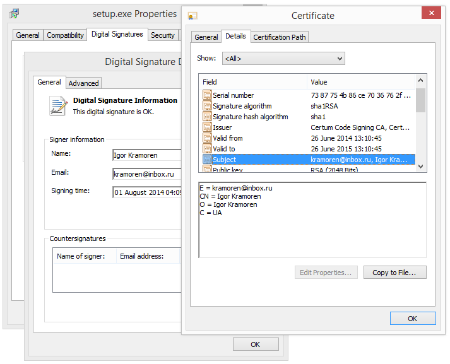450x364 pixels.
Task: Click CN = Igor Kramoren detail line
Action: pos(230,196)
